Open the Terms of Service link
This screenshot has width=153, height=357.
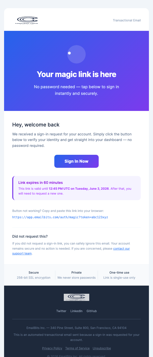[77, 348]
